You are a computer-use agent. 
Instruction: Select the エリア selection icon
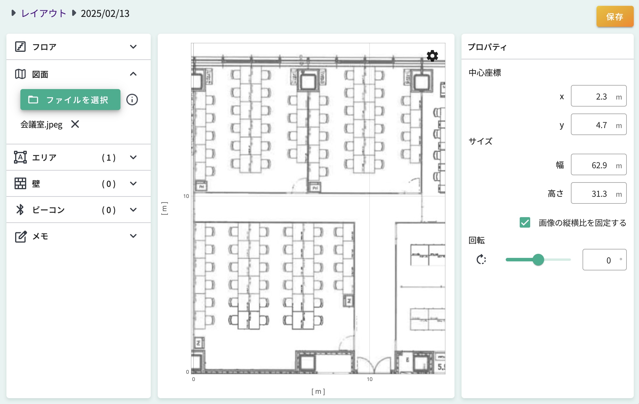pos(20,157)
